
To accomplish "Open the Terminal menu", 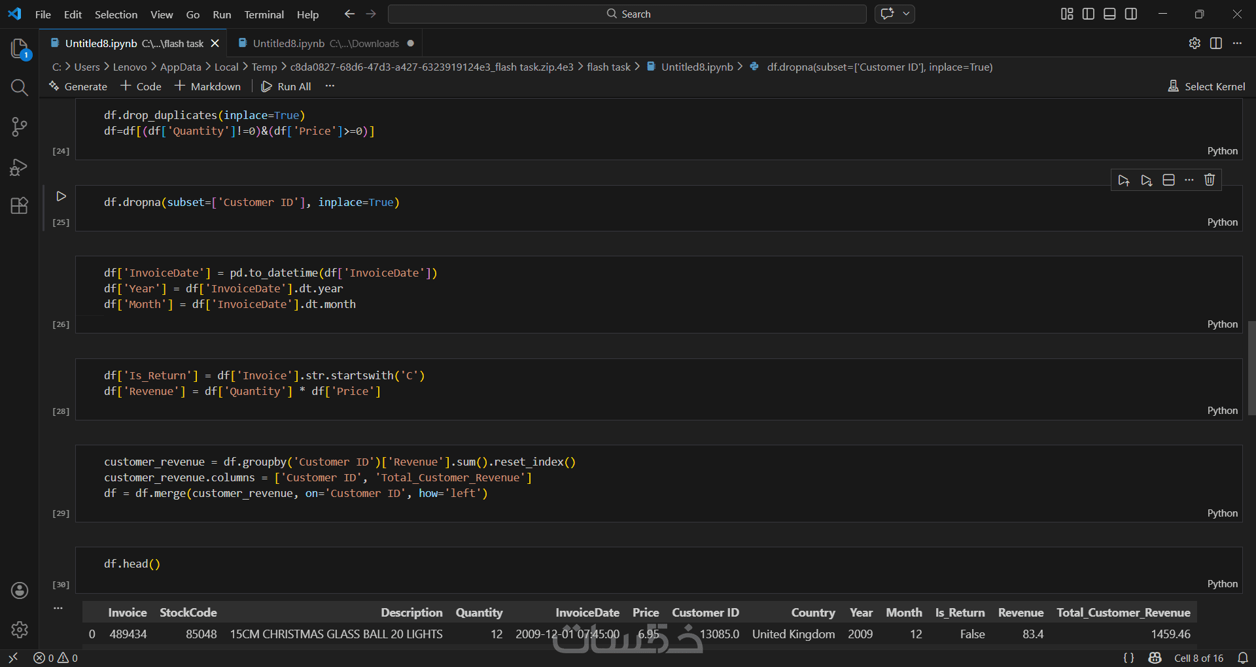I will [264, 14].
